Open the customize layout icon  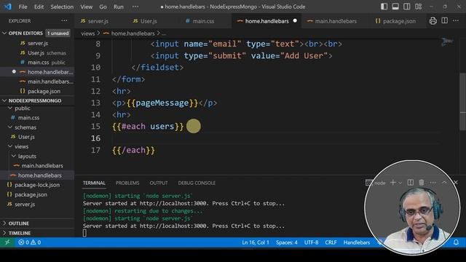[x=418, y=7]
